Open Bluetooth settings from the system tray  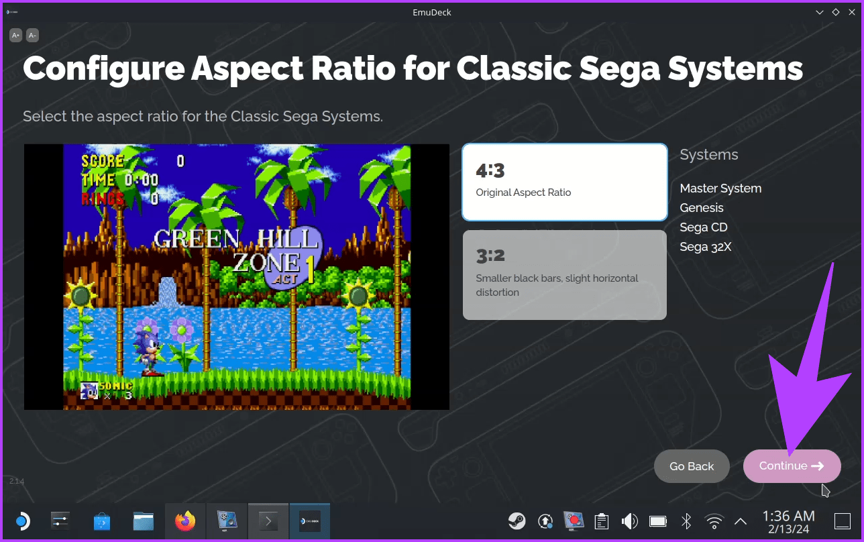(x=686, y=521)
